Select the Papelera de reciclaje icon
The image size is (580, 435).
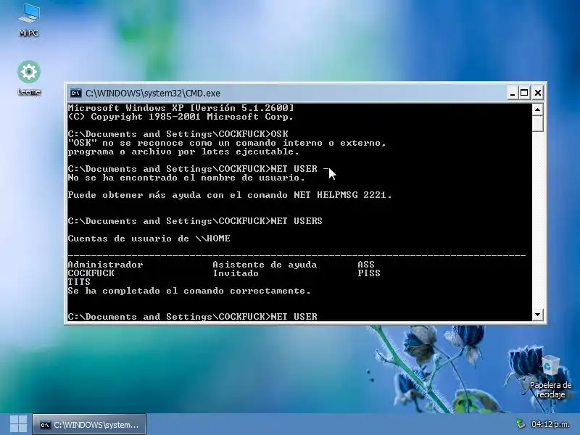point(550,376)
